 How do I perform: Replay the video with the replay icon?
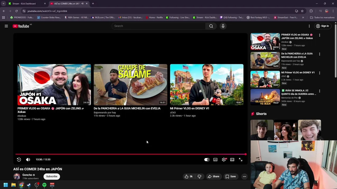point(19,159)
